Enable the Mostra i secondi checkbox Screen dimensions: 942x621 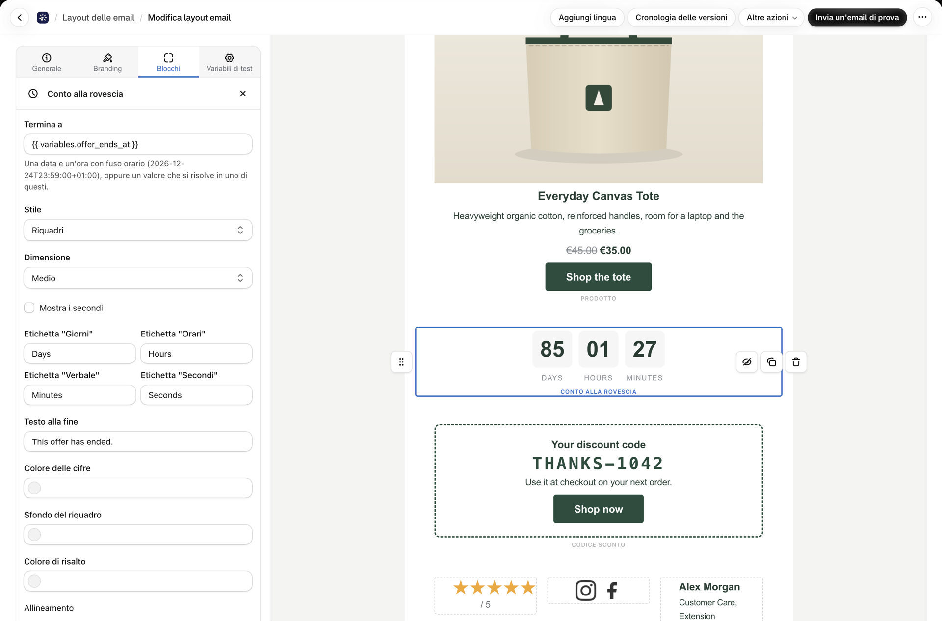[29, 308]
